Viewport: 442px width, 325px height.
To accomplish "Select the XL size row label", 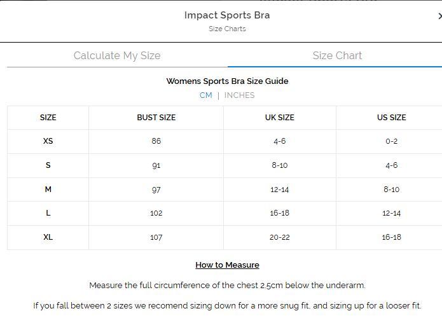I will click(x=48, y=237).
